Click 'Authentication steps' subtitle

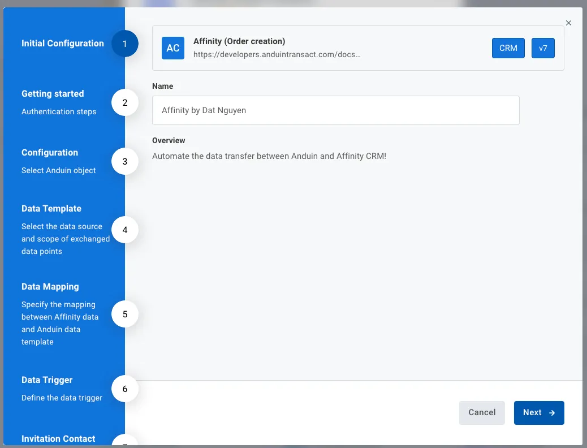[59, 111]
